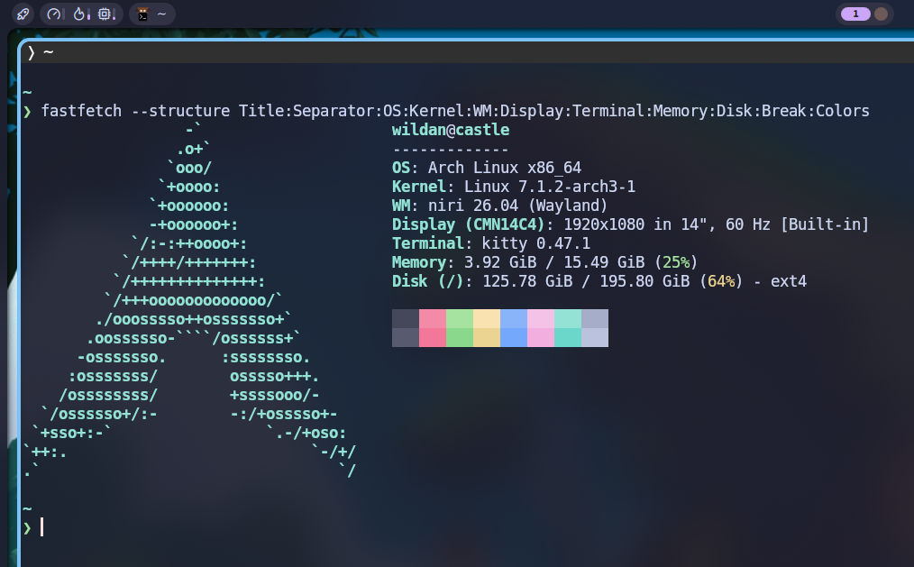This screenshot has width=914, height=567.
Task: Click the 'Kernel: Linux 7.1.2-arch3-1' line
Action: click(x=514, y=187)
